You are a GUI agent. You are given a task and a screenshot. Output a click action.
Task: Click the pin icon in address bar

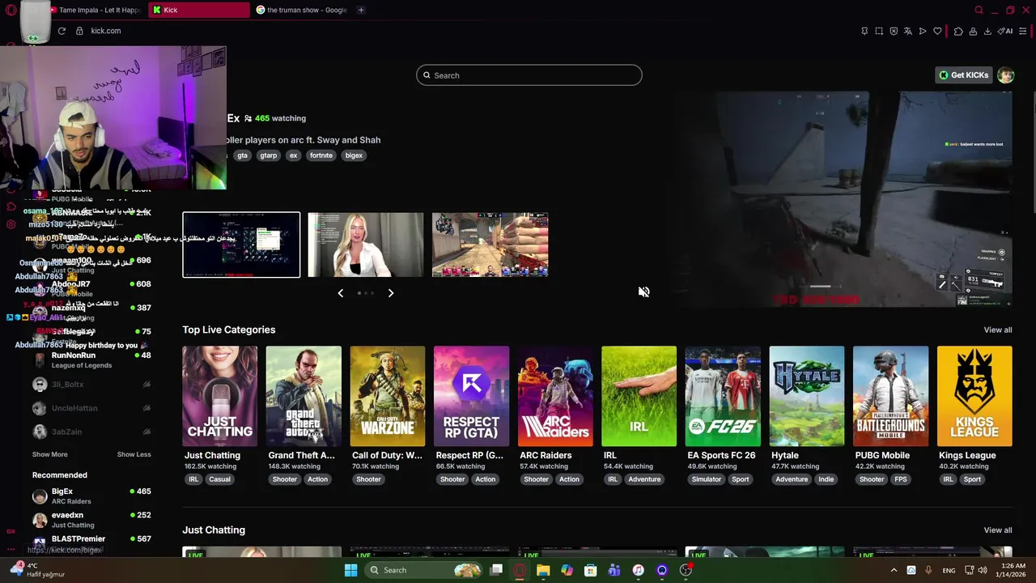(864, 31)
